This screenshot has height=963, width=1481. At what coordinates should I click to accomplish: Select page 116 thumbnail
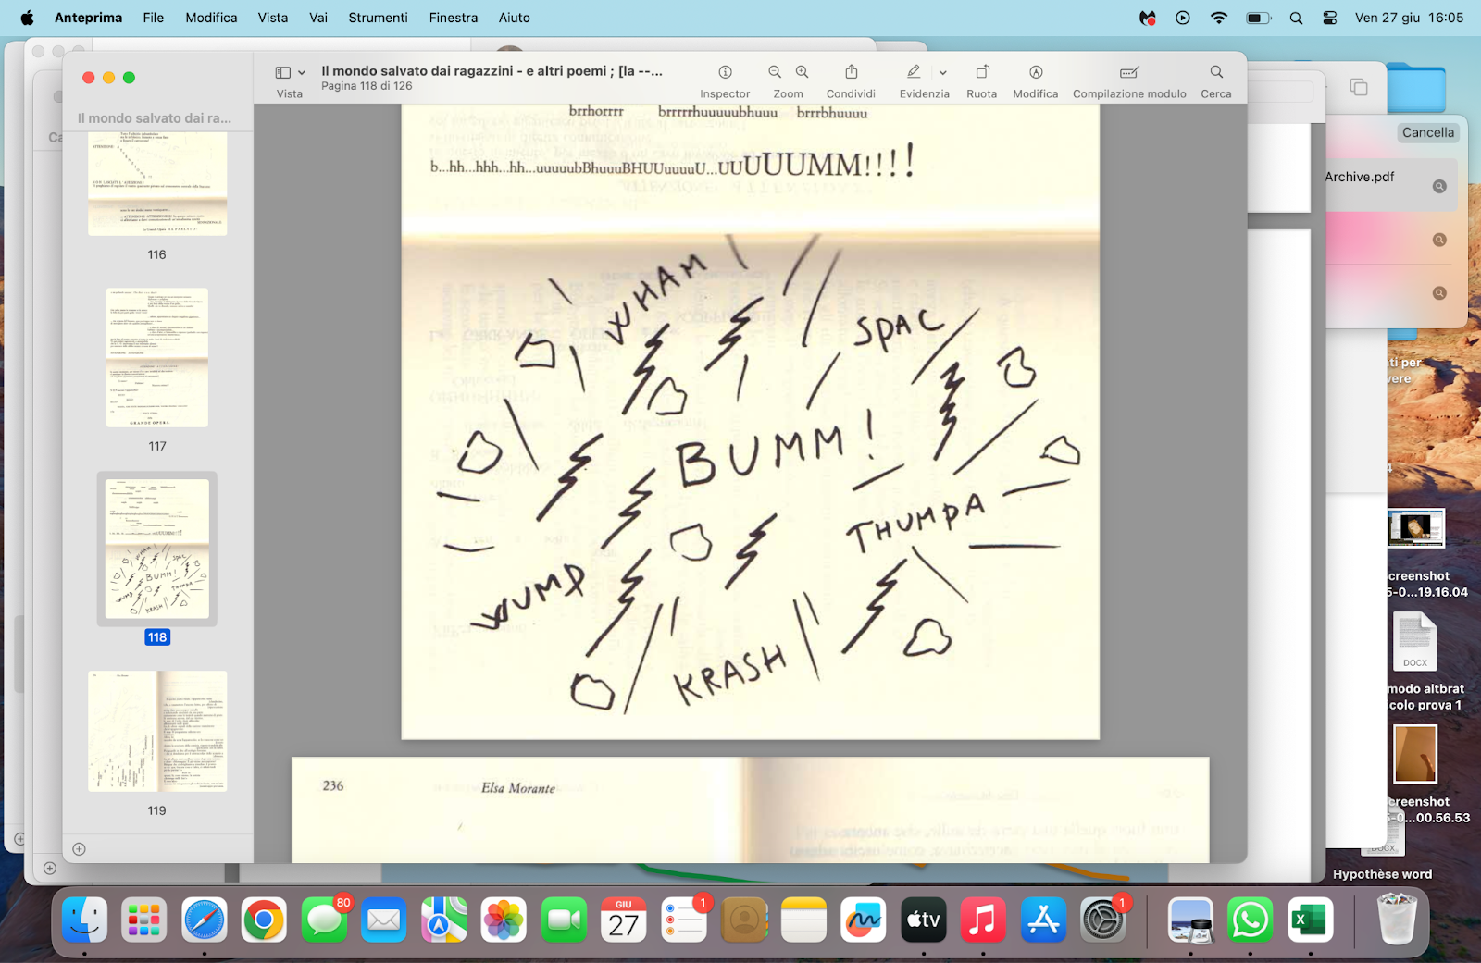(157, 183)
